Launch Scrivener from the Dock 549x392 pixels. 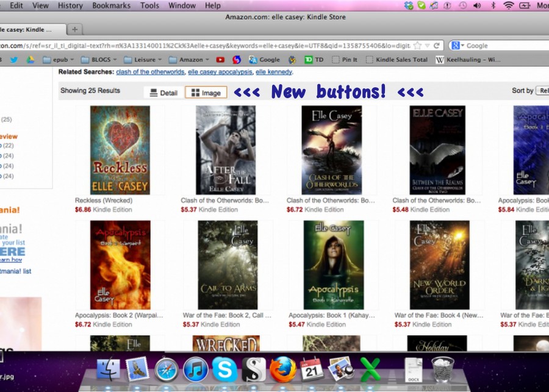pyautogui.click(x=254, y=369)
